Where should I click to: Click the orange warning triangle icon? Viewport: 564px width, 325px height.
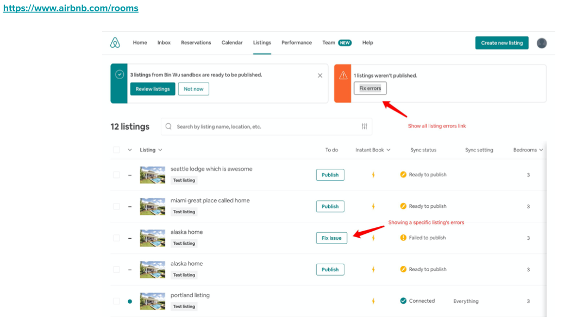pos(343,76)
